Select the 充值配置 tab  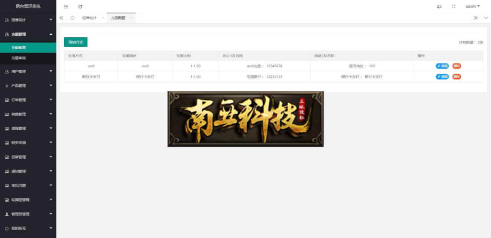118,18
